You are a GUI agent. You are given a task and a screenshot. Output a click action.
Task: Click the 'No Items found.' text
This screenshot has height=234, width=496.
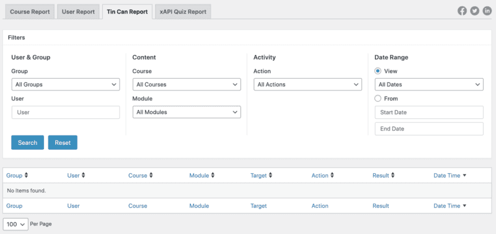click(x=26, y=191)
